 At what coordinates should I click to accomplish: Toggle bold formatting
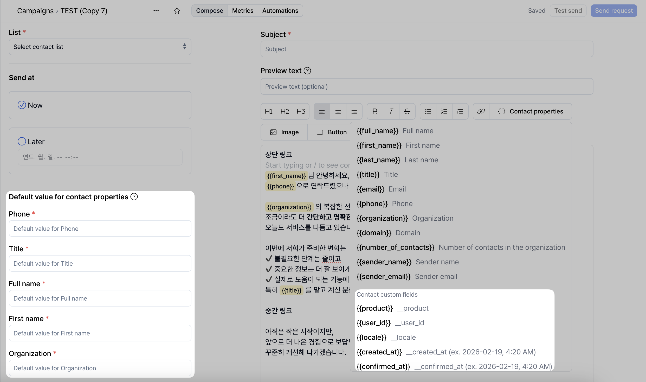(x=374, y=111)
